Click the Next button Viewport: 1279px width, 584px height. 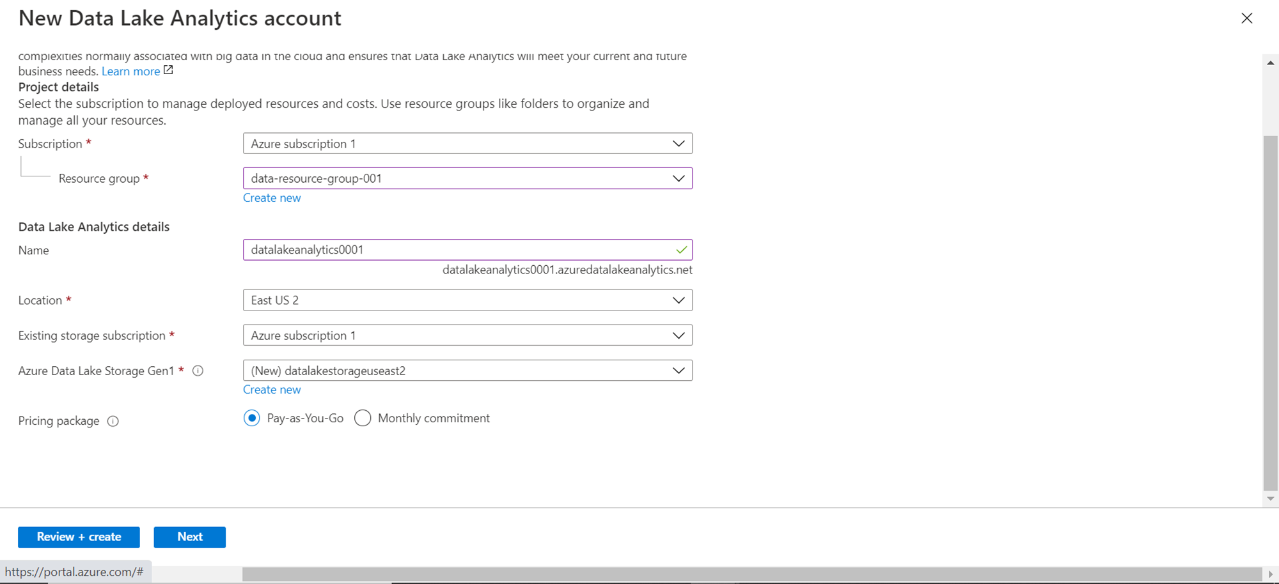pos(190,537)
